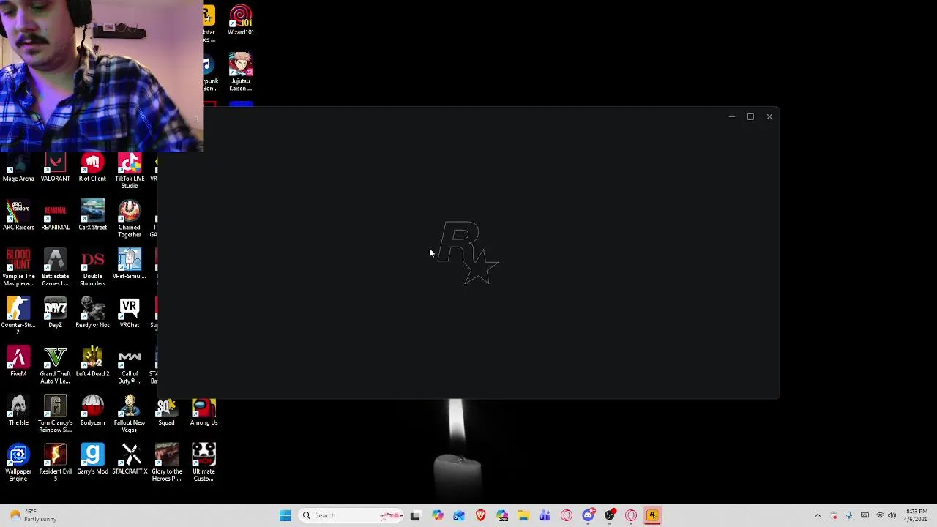Switch to Discord on the taskbar
Image resolution: width=937 pixels, height=527 pixels.
[x=588, y=515]
